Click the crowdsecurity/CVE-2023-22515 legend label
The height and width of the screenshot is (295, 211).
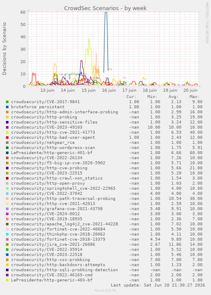[x=47, y=173]
